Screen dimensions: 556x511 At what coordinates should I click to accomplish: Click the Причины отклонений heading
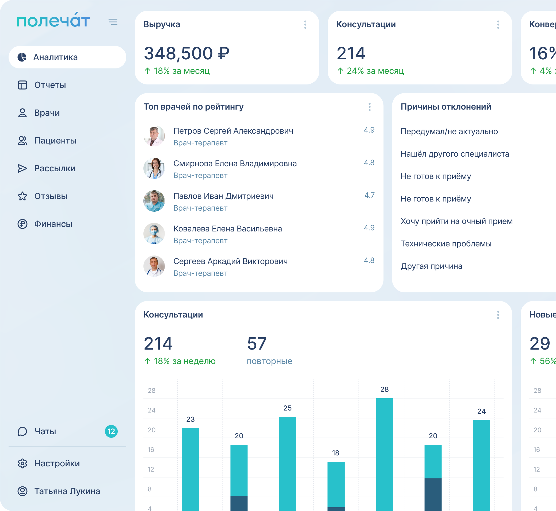(x=446, y=107)
